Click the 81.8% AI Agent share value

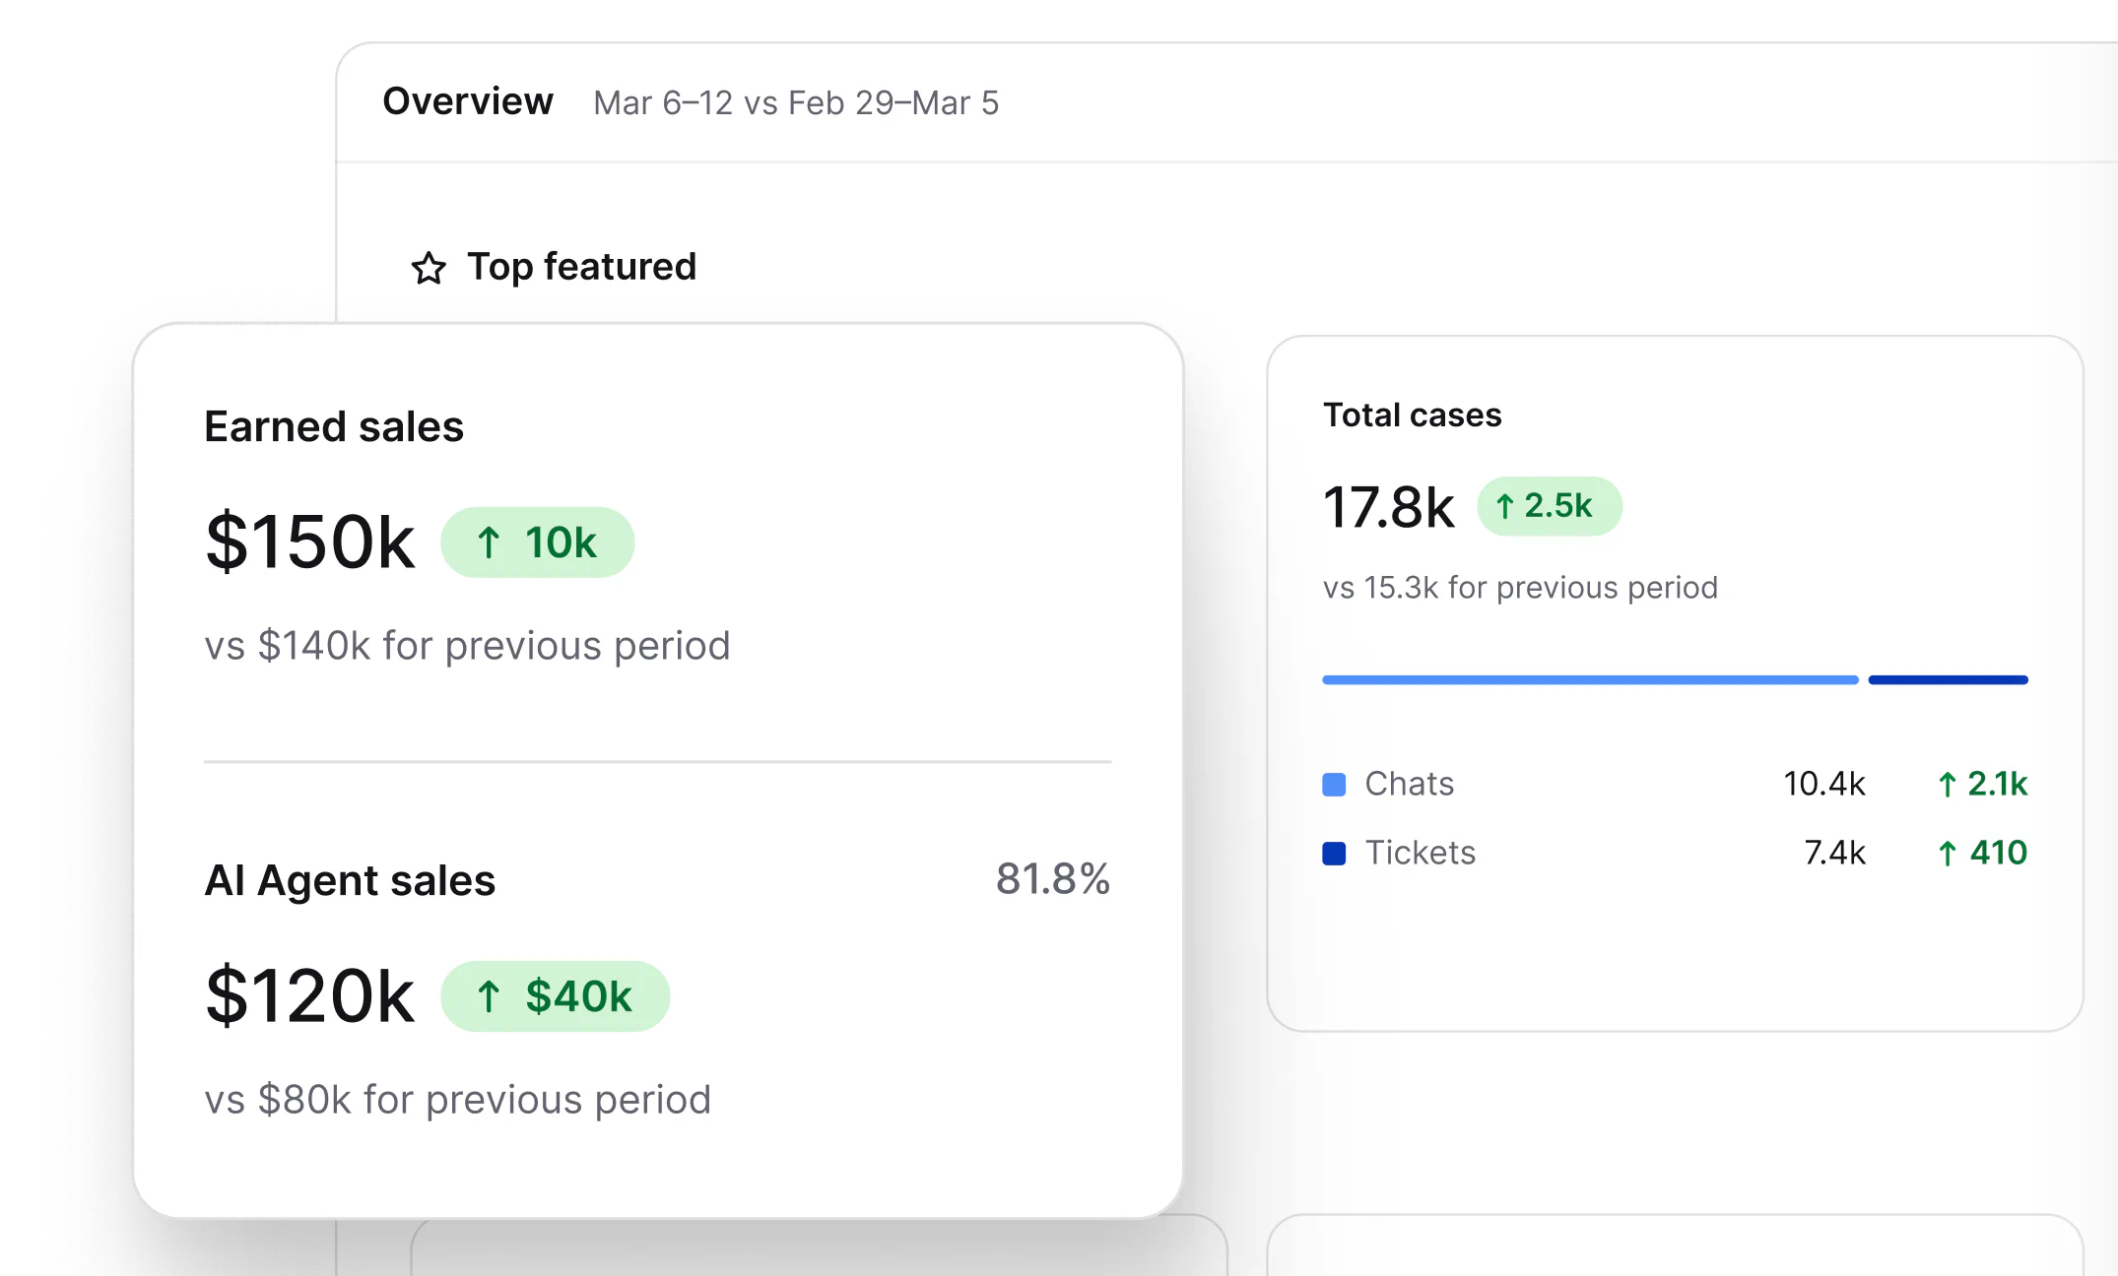[1053, 878]
